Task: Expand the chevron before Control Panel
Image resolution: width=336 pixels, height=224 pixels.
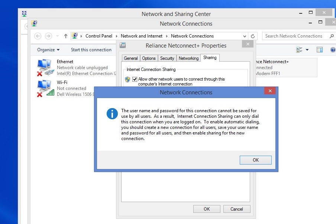Action: pyautogui.click(x=81, y=36)
